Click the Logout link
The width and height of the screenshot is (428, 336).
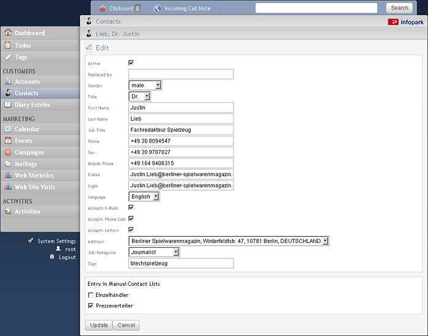[x=67, y=257]
